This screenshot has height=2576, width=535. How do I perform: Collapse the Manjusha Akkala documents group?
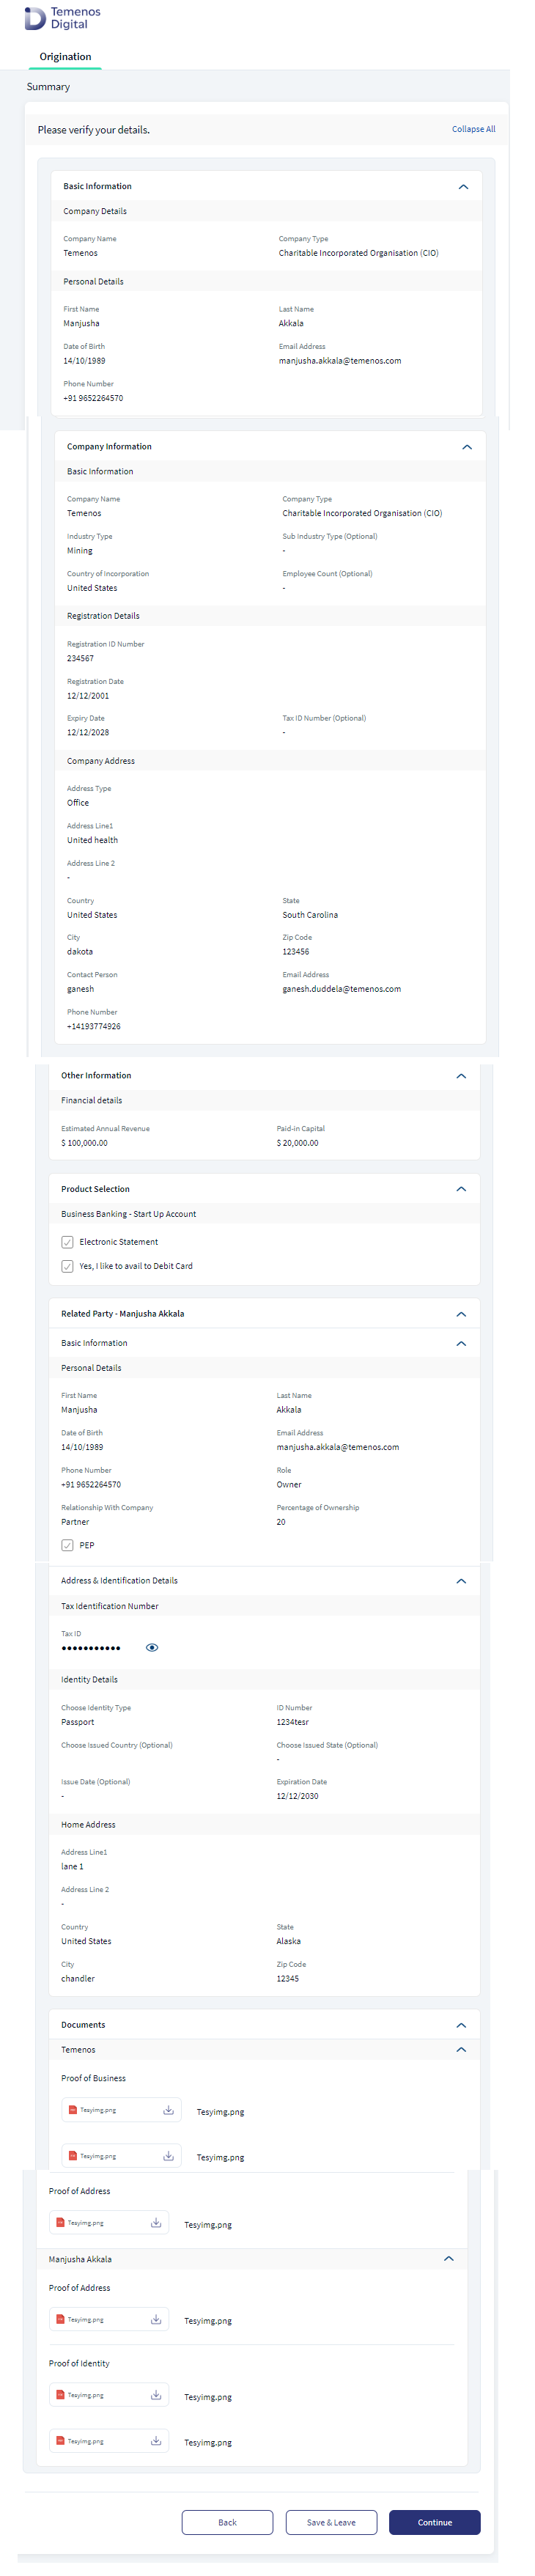pos(448,2259)
